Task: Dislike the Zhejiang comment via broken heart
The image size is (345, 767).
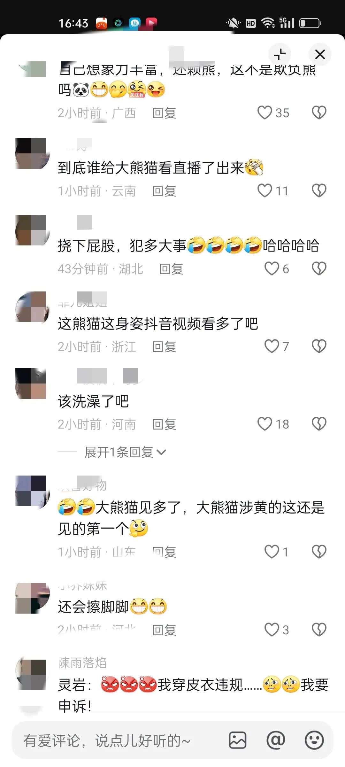Action: [x=319, y=346]
